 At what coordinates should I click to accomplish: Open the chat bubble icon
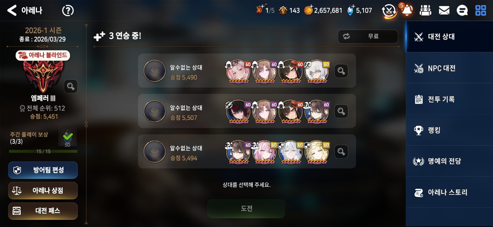click(462, 11)
